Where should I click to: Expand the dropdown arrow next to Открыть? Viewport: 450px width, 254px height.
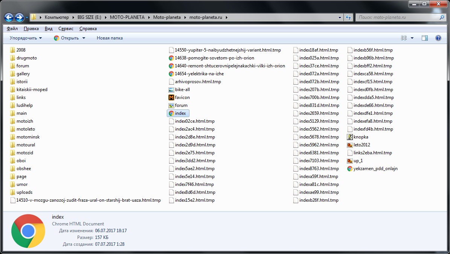pyautogui.click(x=84, y=38)
